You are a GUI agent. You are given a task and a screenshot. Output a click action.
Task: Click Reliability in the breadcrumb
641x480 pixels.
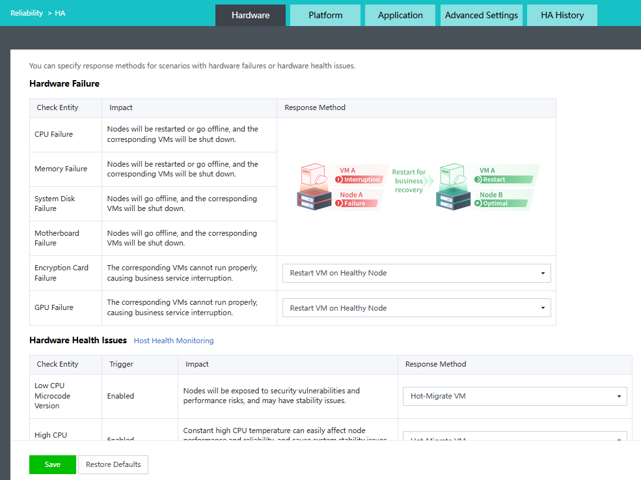[x=27, y=13]
